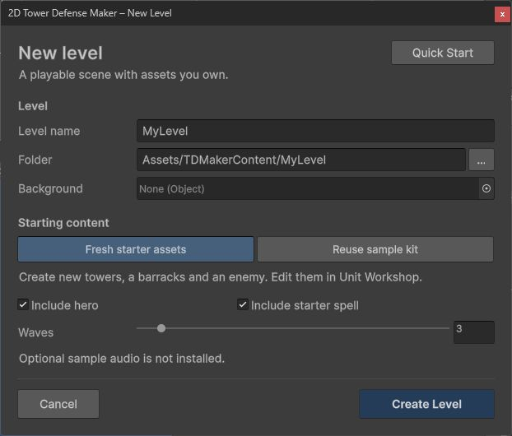Click the 'Background' label
This screenshot has height=436, width=512.
[50, 188]
